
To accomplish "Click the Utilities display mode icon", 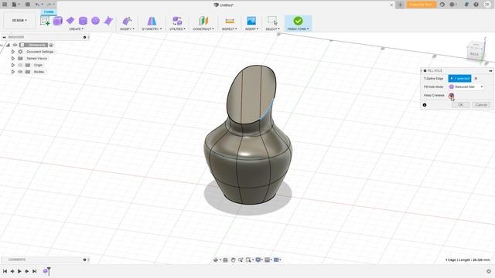I will (x=177, y=21).
